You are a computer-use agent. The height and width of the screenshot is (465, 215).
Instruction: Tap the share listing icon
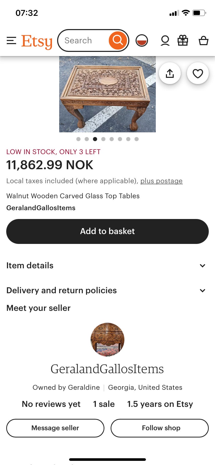[170, 73]
